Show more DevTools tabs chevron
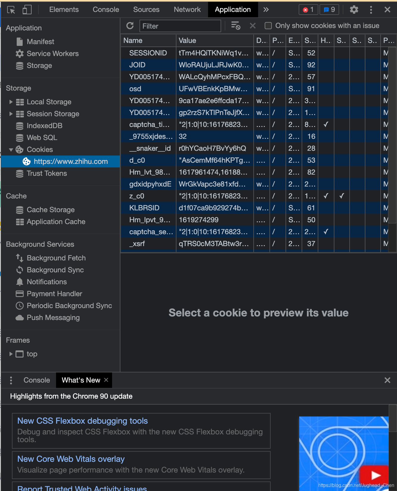 click(x=266, y=10)
